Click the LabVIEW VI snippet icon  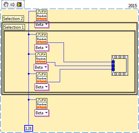click(x=19, y=4)
